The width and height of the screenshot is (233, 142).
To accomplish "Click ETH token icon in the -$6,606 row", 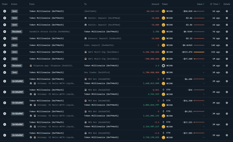I will click(163, 79).
